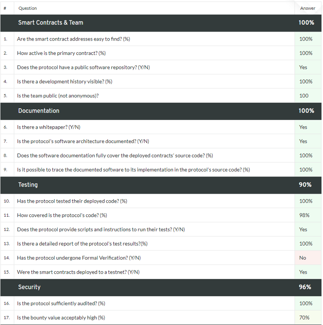This screenshot has width=323, height=325.
Task: Select the Question column header
Action: coord(28,8)
